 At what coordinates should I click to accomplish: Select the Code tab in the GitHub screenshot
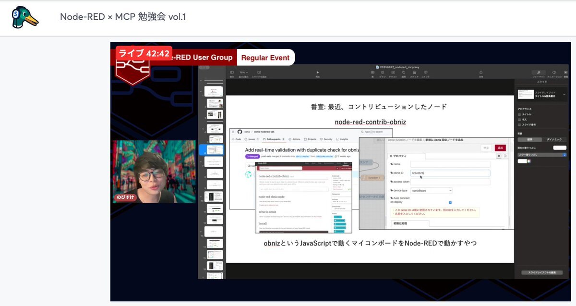click(237, 139)
